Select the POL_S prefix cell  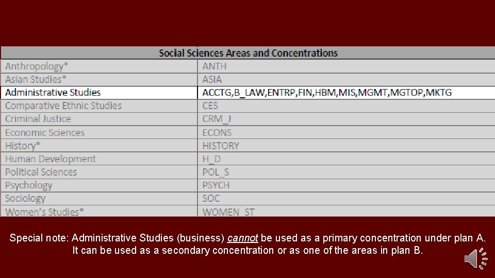pos(216,172)
